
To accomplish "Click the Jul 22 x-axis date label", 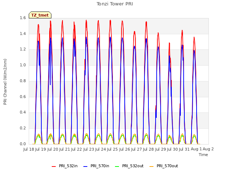I will [x=77, y=149].
